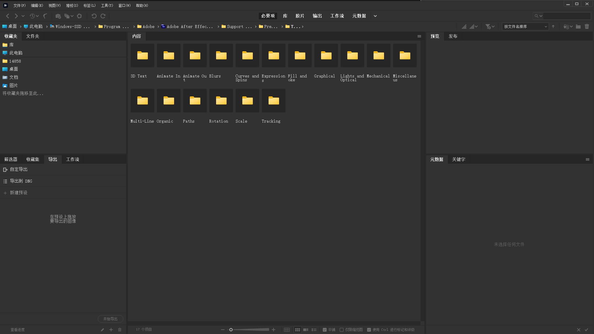This screenshot has width=594, height=334.
Task: Toggle the 平铺 checkbox
Action: click(x=325, y=330)
